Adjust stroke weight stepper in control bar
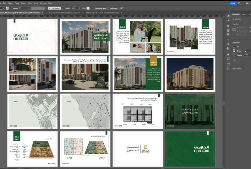The width and height of the screenshot is (251, 169). tap(20, 8)
